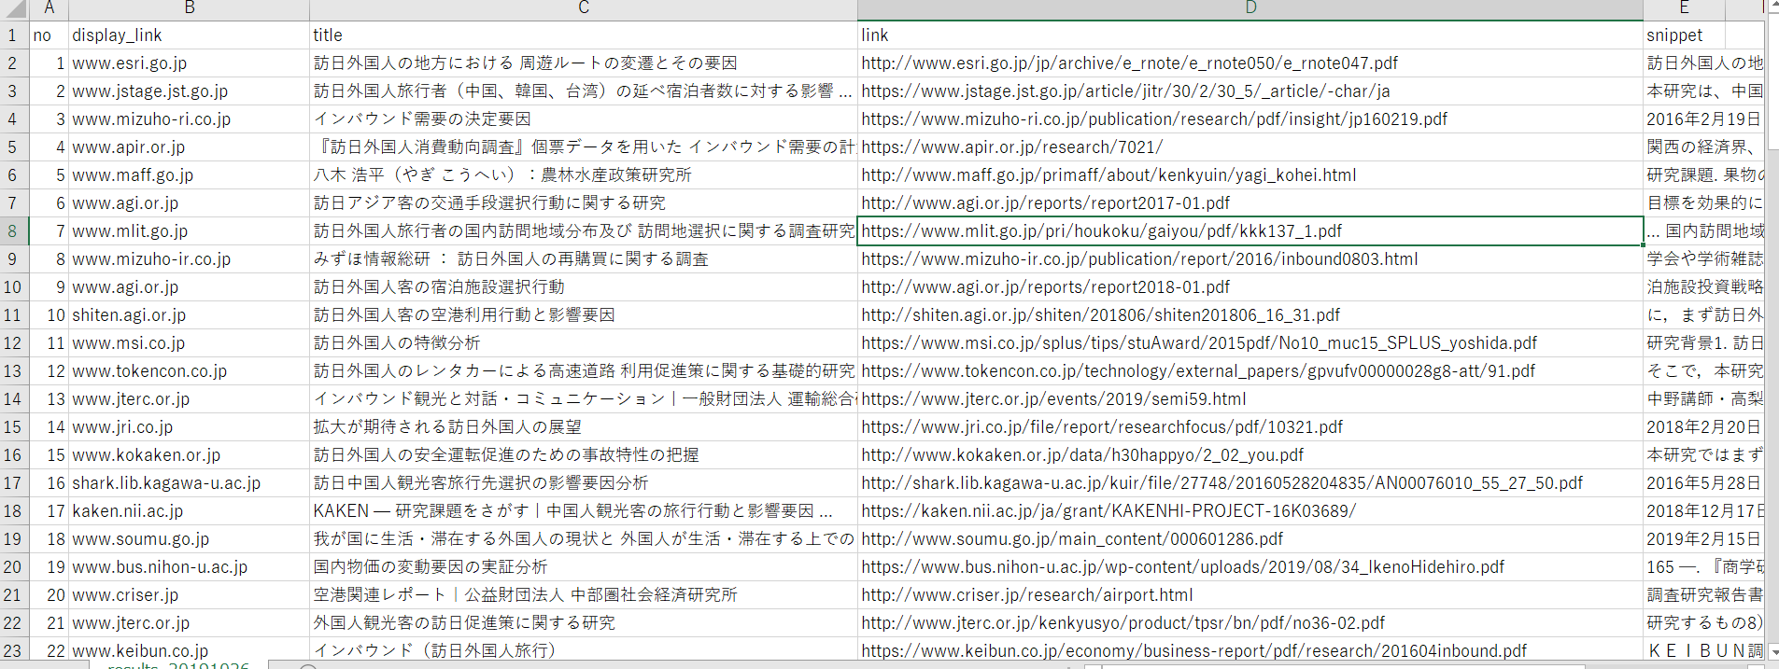1779x669 pixels.
Task: Click title '訪日外国人客の宿泊施設選択行動'
Action: click(x=584, y=287)
